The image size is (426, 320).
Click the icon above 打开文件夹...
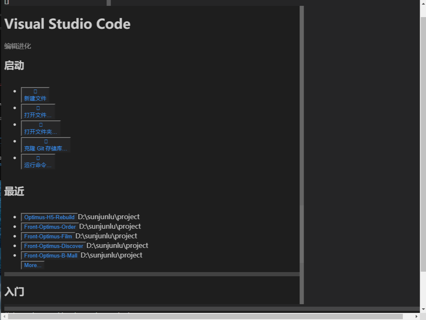point(41,125)
